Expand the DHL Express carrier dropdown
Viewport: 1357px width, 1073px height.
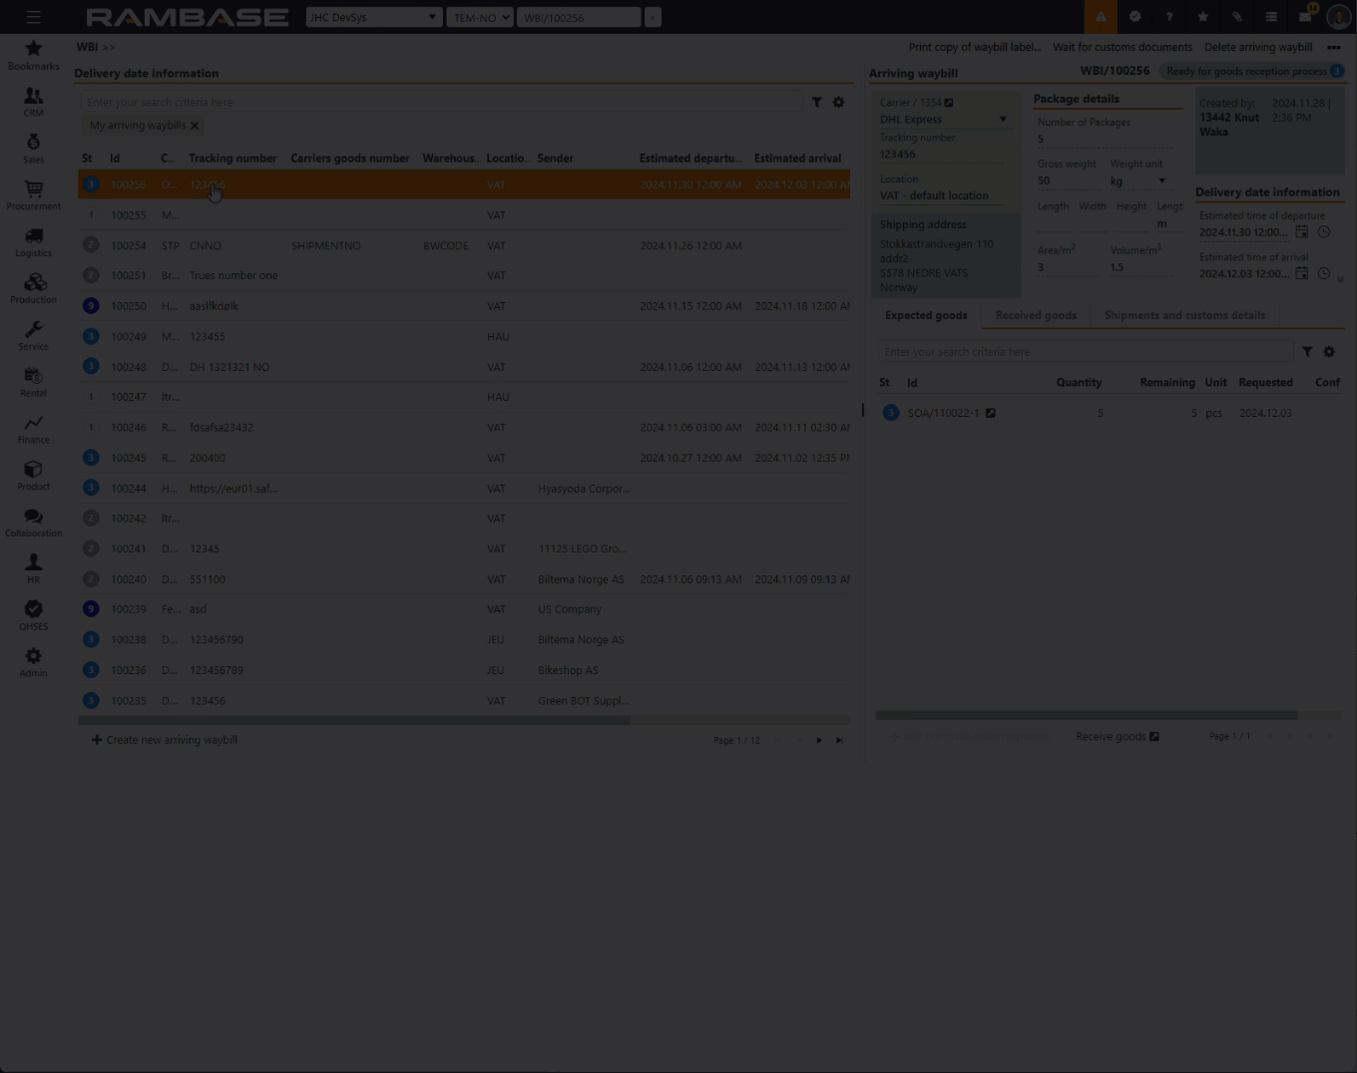pyautogui.click(x=1003, y=120)
